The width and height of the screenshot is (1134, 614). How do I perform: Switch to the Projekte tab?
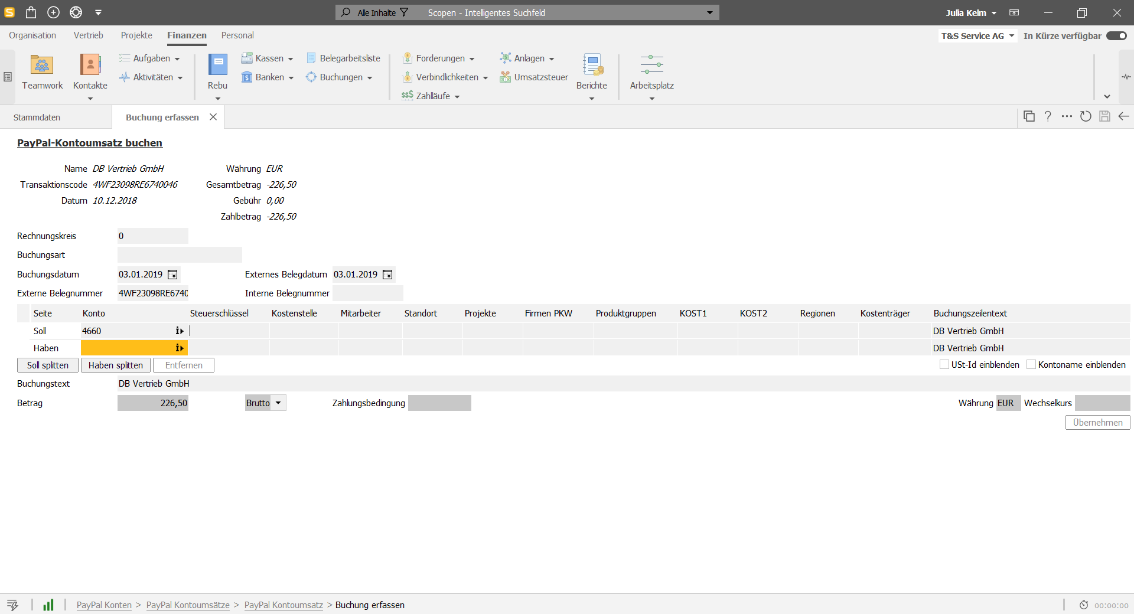pos(136,35)
